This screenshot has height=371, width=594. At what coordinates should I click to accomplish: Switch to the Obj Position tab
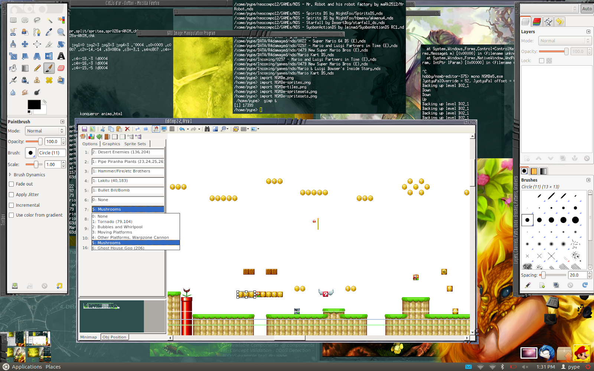point(115,337)
